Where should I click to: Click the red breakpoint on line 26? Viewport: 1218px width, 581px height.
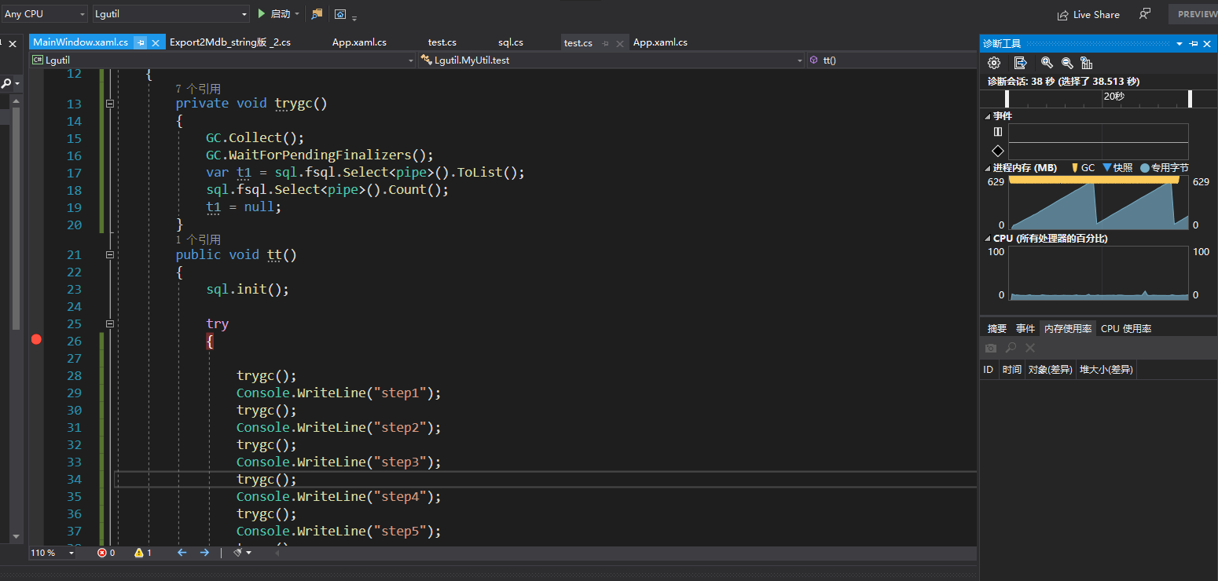(36, 339)
